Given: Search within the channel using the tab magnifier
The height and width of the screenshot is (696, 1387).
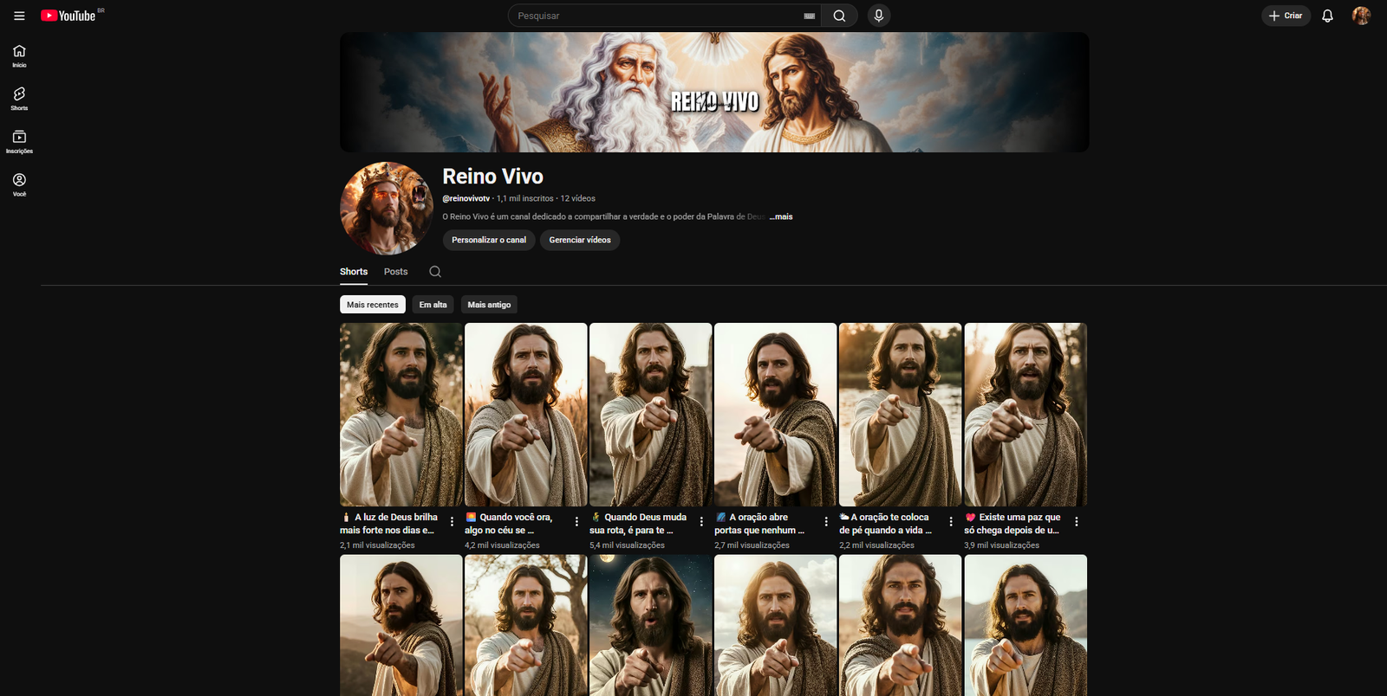Looking at the screenshot, I should click(x=435, y=272).
